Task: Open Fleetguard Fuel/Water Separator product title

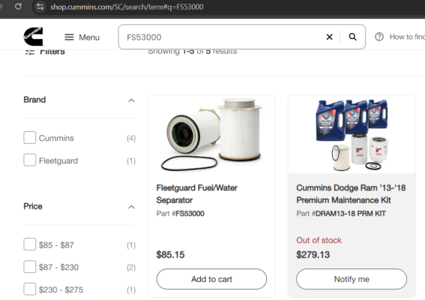Action: [x=197, y=194]
